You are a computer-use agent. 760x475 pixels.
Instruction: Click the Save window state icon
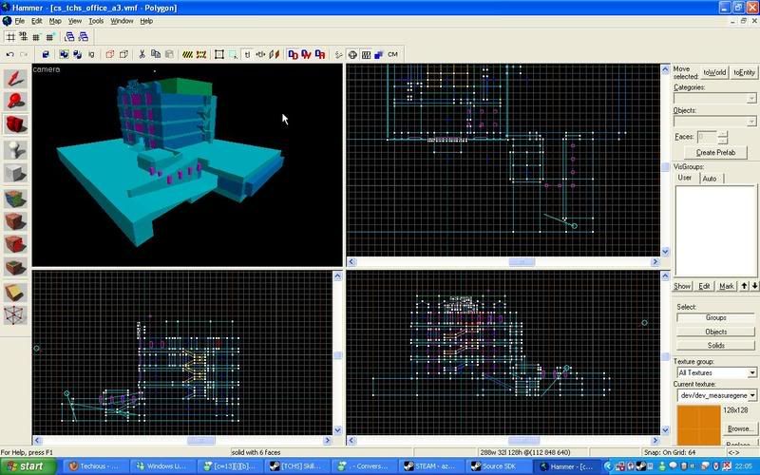click(x=83, y=37)
